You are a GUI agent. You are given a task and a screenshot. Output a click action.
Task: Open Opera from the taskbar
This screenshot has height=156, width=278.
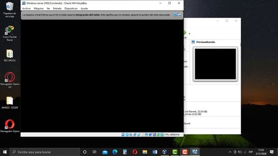pos(135,152)
